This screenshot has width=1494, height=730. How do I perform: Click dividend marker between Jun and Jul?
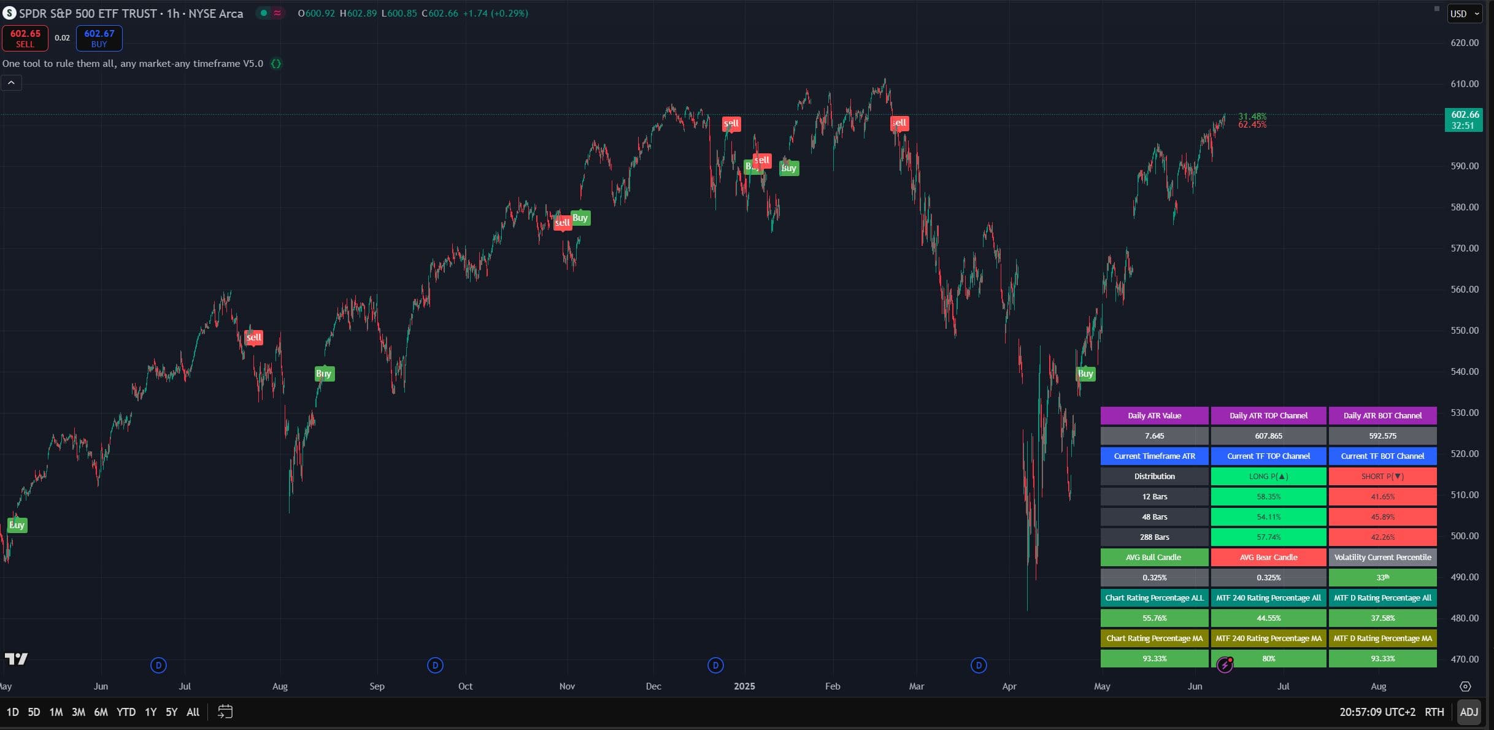click(x=158, y=665)
